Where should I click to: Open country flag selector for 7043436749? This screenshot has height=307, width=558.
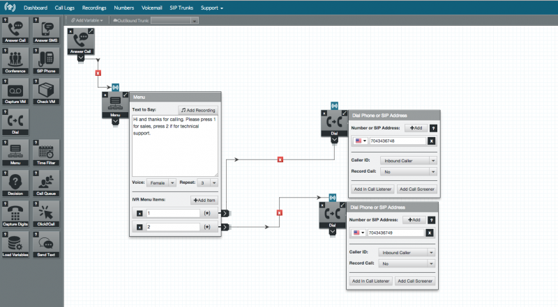(x=359, y=233)
